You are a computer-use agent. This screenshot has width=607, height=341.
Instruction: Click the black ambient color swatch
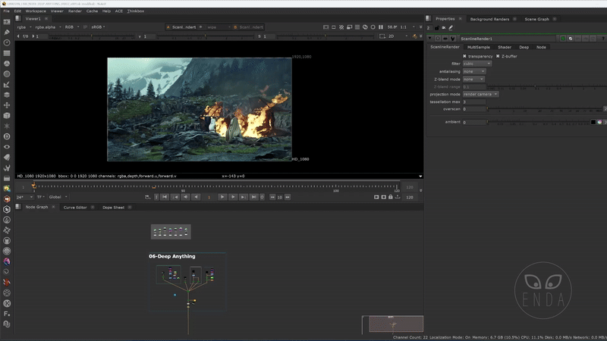593,122
